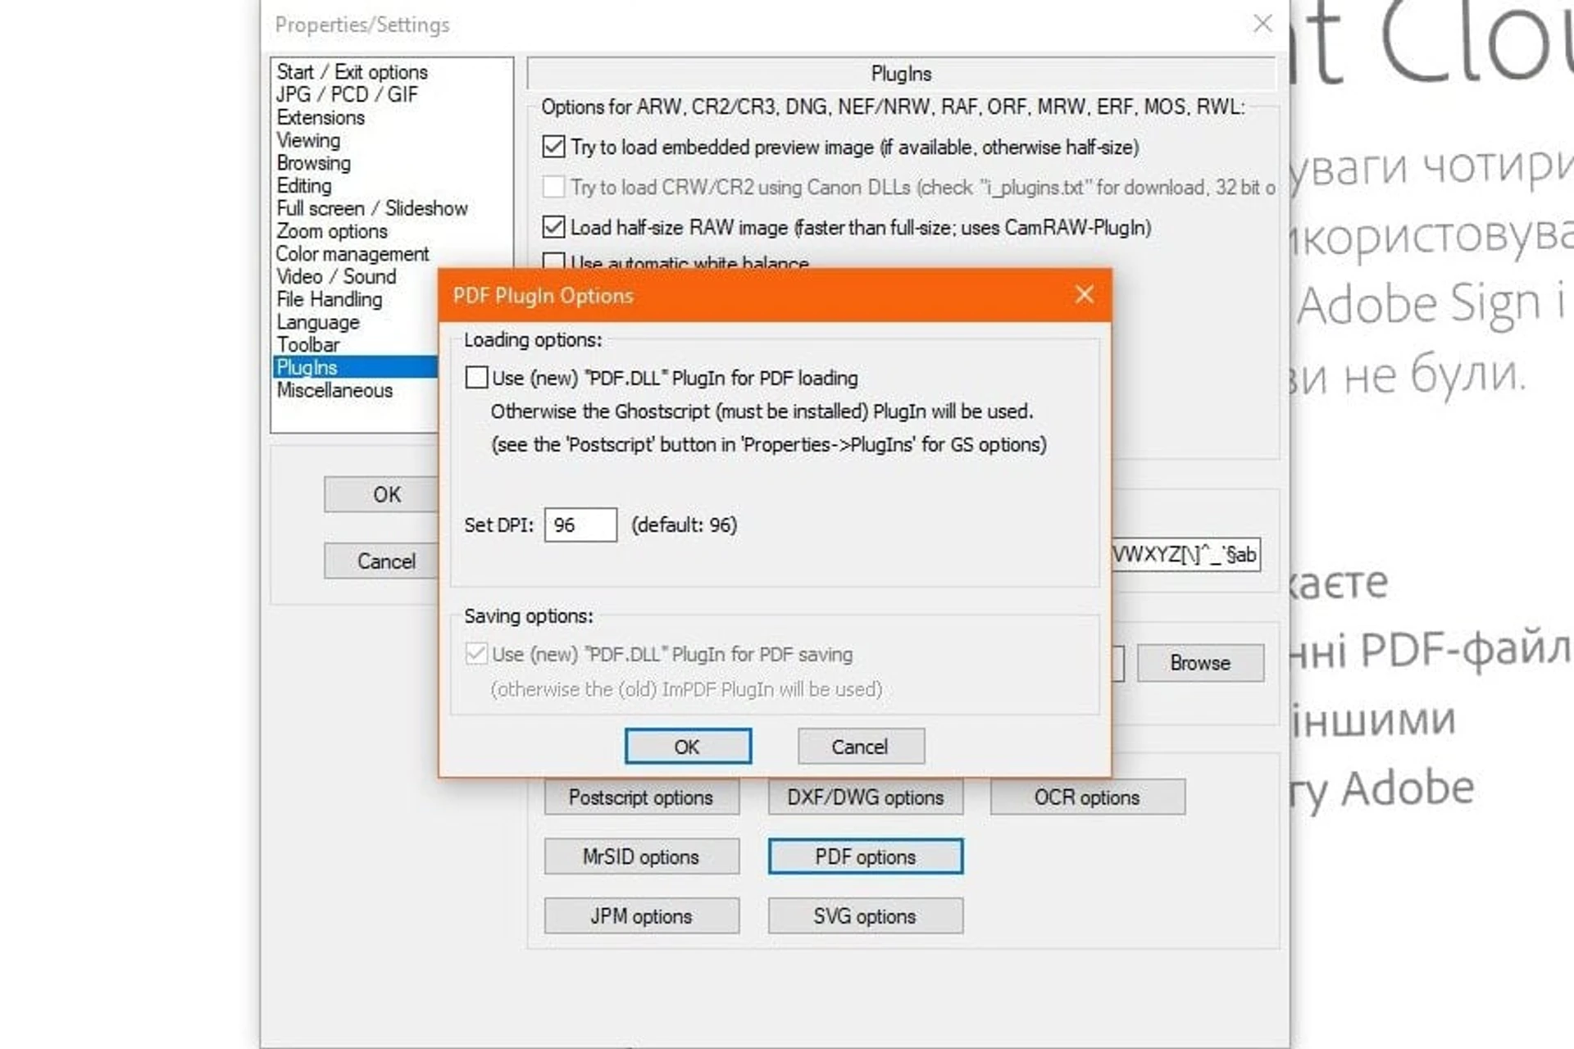
Task: Click the 'Loading options:' group label
Action: point(533,339)
